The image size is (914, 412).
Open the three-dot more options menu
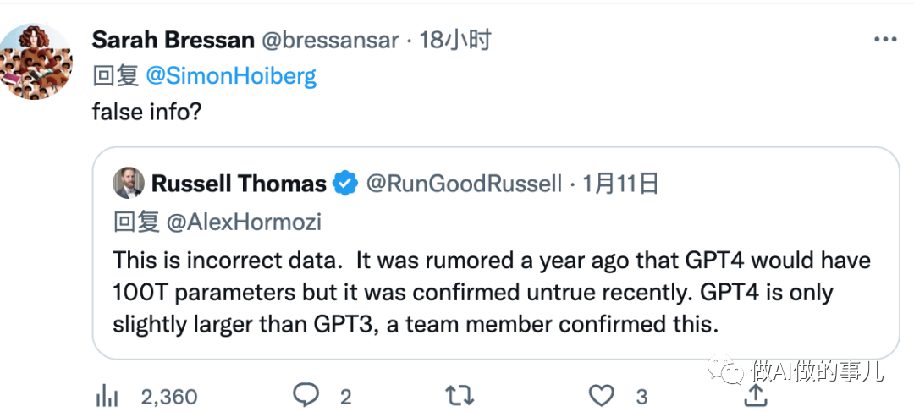(x=884, y=40)
